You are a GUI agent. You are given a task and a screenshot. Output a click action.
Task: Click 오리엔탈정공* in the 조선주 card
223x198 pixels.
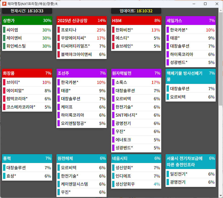82,123
